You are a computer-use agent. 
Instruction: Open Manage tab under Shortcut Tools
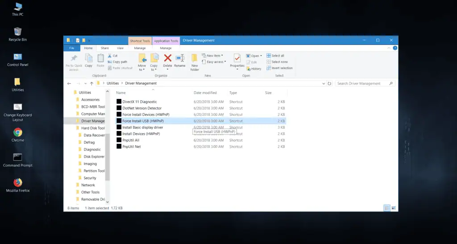tap(140, 48)
